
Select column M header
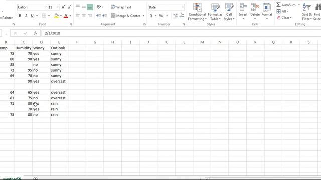coord(202,42)
